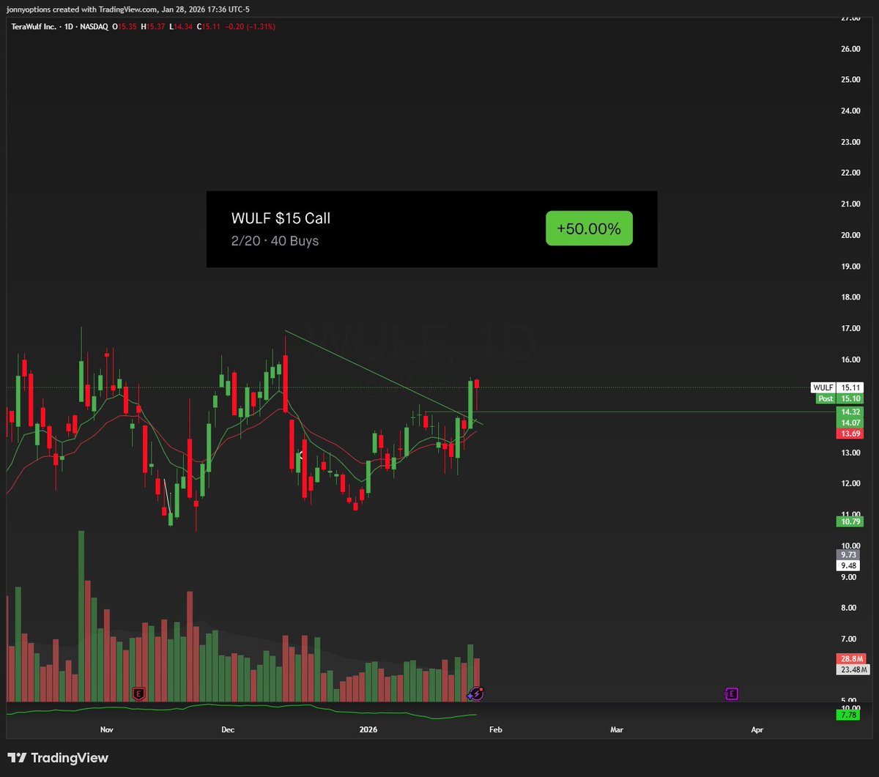Viewport: 879px width, 777px height.
Task: Click the TeraWulf Inc. symbol name
Action: coord(34,26)
